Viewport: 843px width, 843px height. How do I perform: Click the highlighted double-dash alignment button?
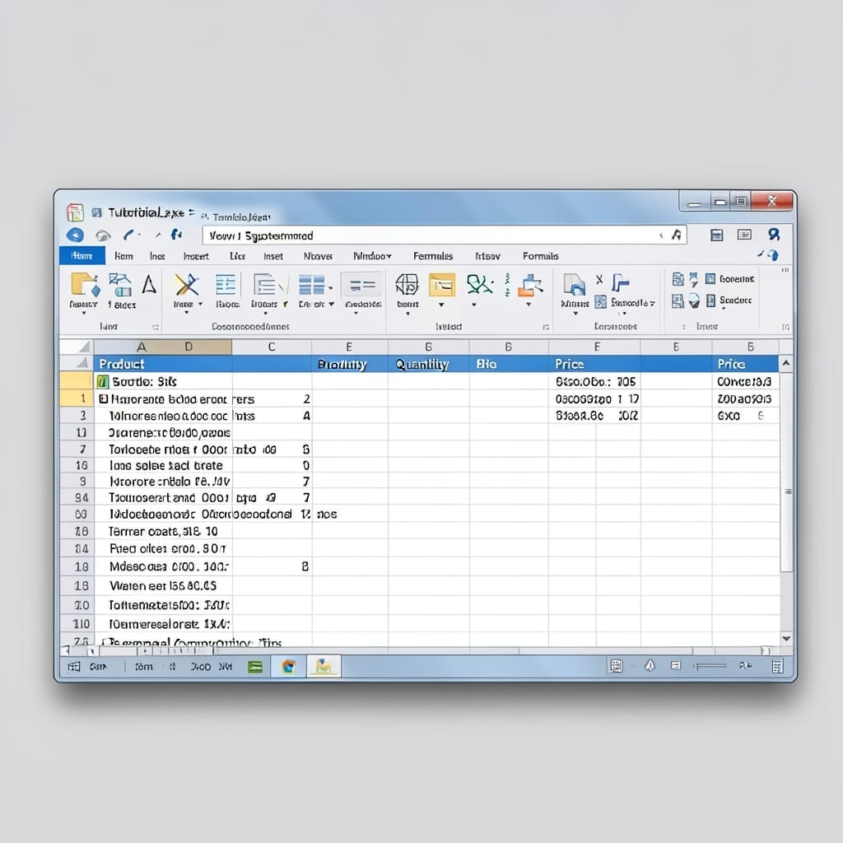tap(362, 286)
